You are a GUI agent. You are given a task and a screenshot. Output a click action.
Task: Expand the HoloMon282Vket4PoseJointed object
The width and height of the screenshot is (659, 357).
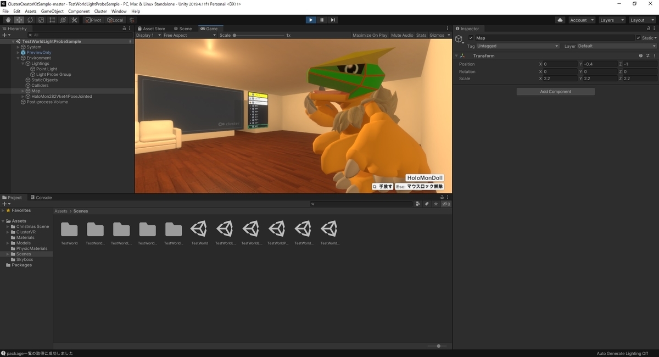click(x=23, y=96)
